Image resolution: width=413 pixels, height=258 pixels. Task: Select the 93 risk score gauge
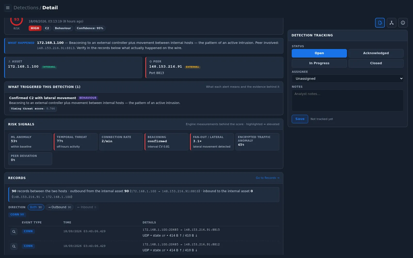17,20
